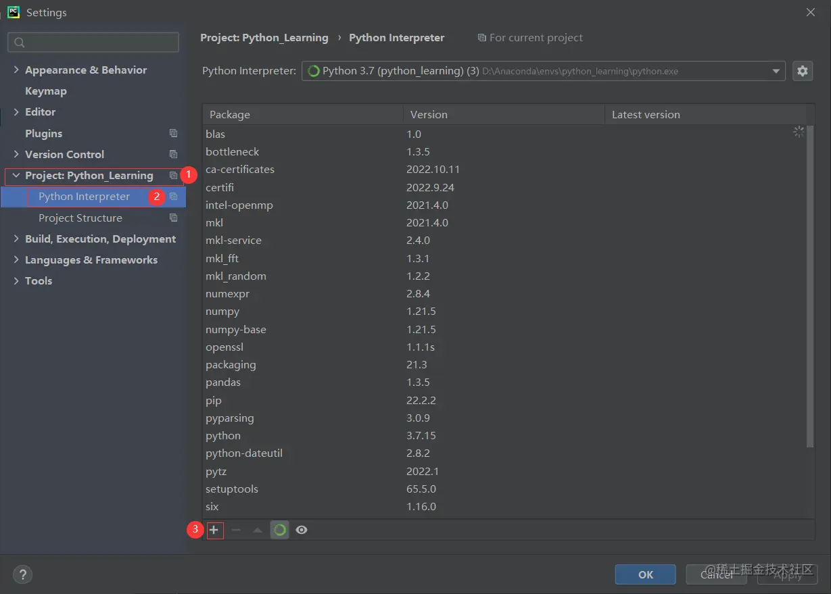
Task: Open the help question mark button
Action: pyautogui.click(x=22, y=575)
